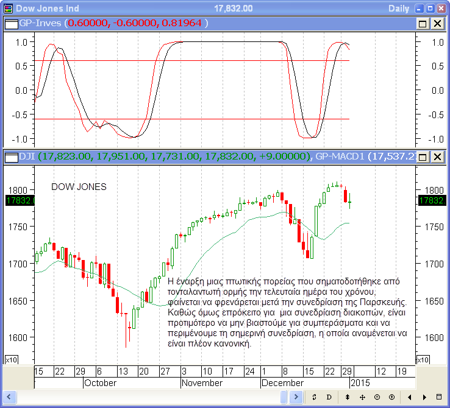The height and width of the screenshot is (408, 450).
Task: Click the black right triangle navigation icon
Action: pos(424,397)
